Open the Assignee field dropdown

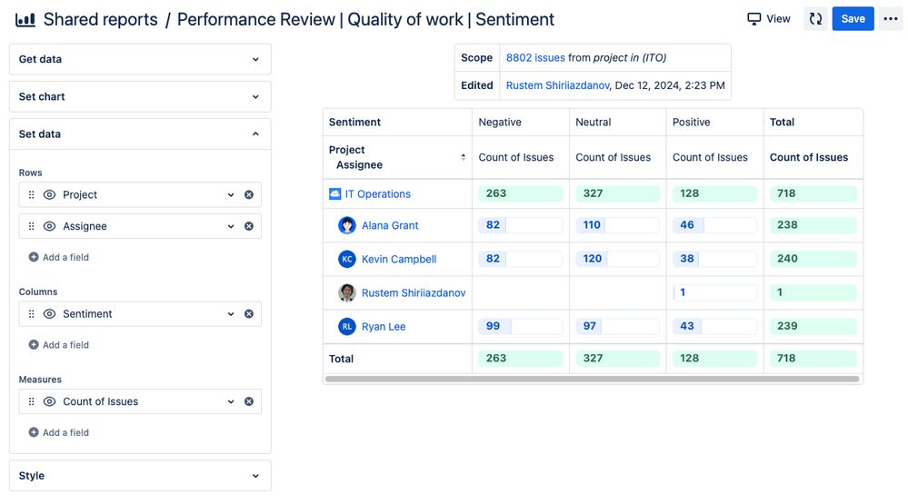click(231, 226)
